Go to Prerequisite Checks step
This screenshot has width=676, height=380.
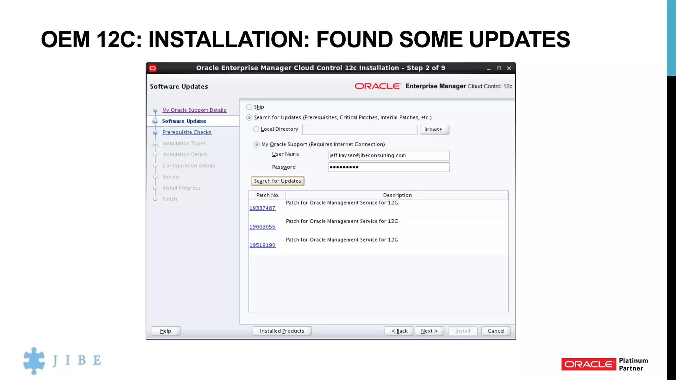[187, 132]
